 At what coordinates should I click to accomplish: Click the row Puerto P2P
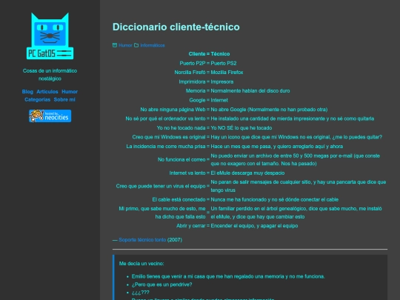coord(208,63)
